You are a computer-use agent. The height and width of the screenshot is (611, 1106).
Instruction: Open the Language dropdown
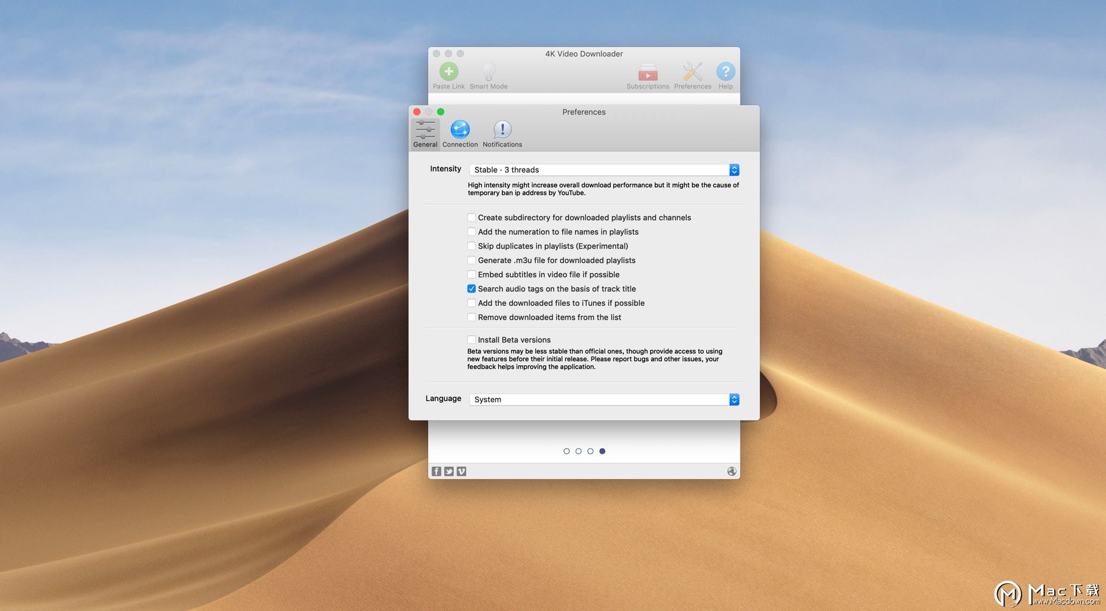pos(604,400)
